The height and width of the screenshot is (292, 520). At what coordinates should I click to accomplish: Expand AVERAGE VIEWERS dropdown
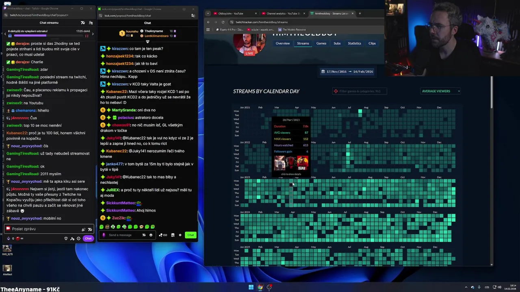(441, 91)
